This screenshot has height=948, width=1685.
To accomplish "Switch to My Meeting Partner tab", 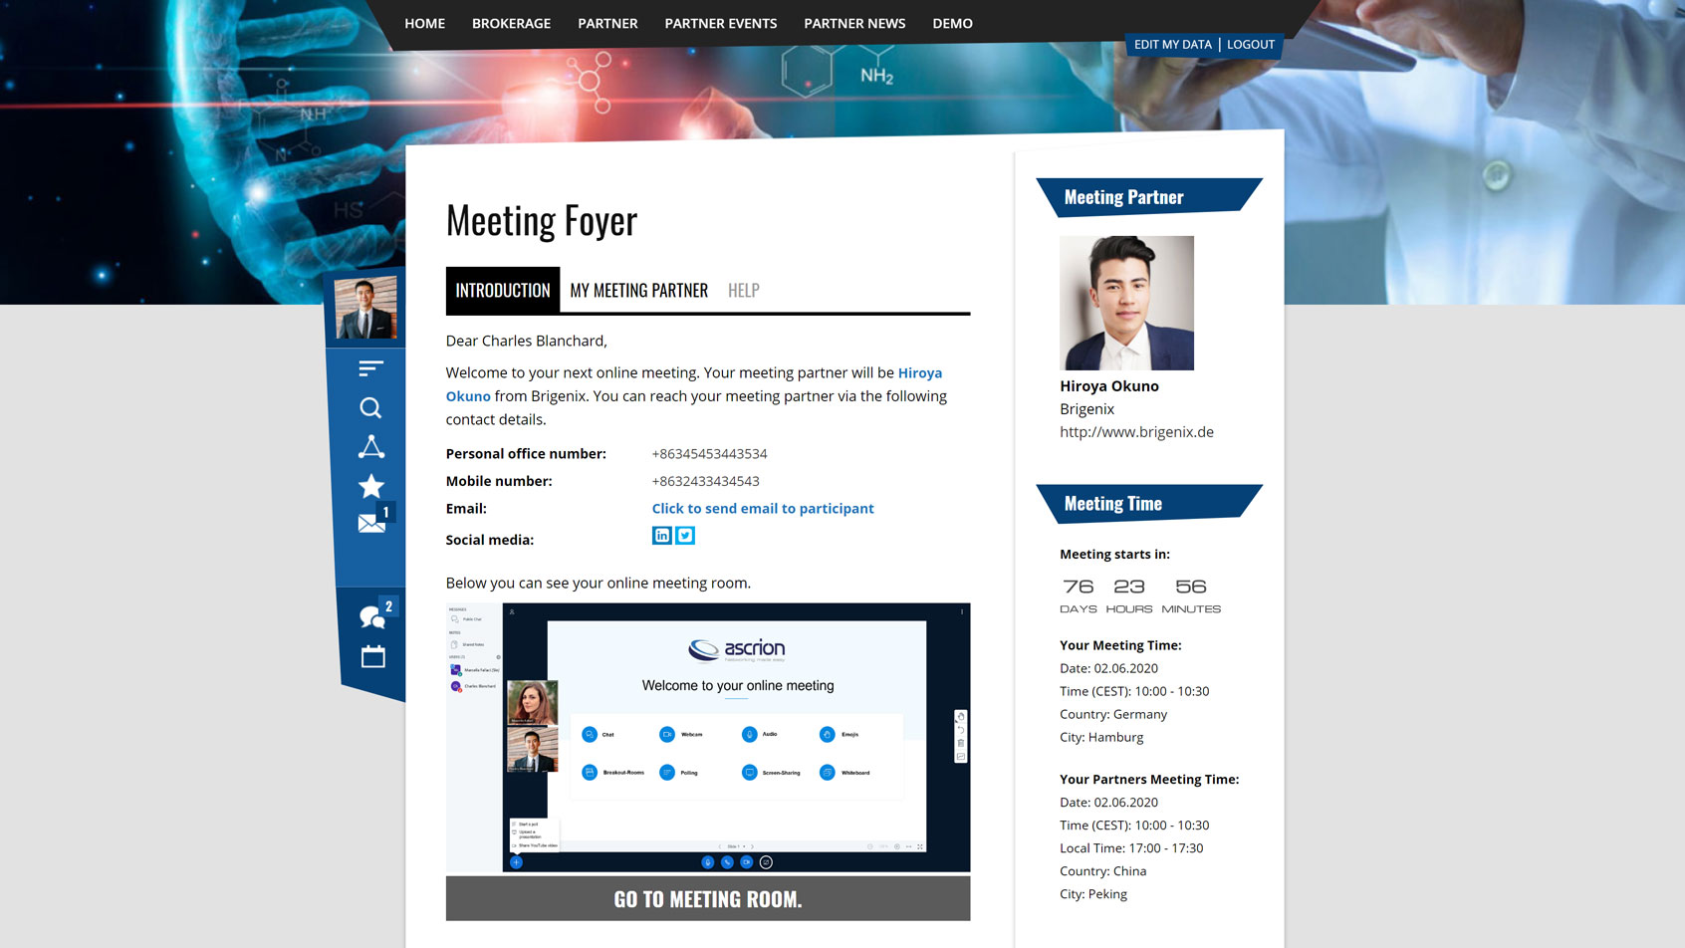I will (638, 291).
